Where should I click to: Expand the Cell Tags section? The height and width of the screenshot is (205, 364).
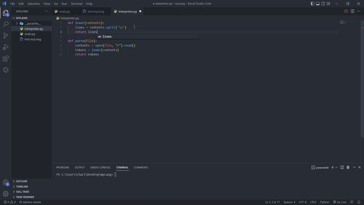click(32, 192)
